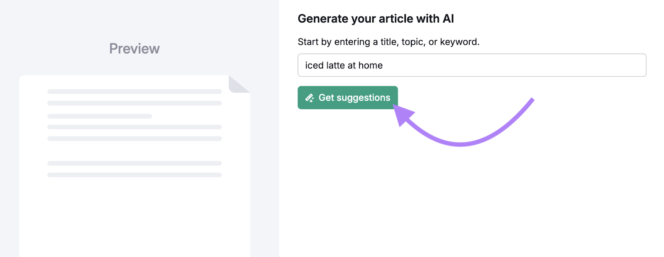
Task: Click the 'Start by entering a title' instruction text
Action: click(388, 42)
